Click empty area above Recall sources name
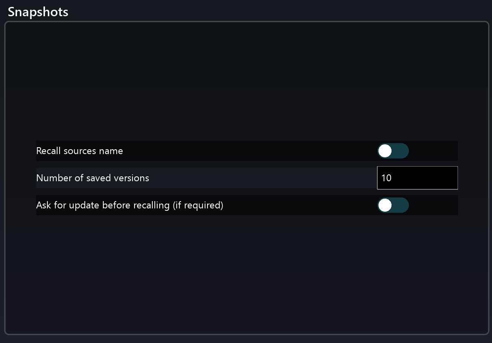Viewport: 492px width, 343px height. click(243, 81)
